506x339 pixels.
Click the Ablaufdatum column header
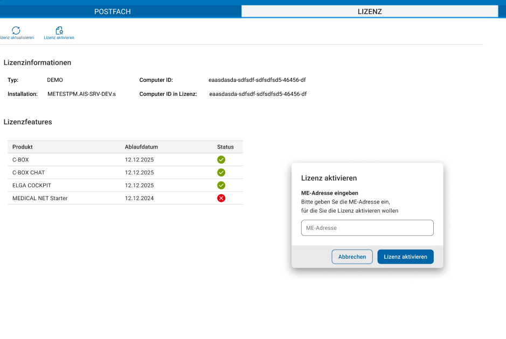(x=141, y=147)
